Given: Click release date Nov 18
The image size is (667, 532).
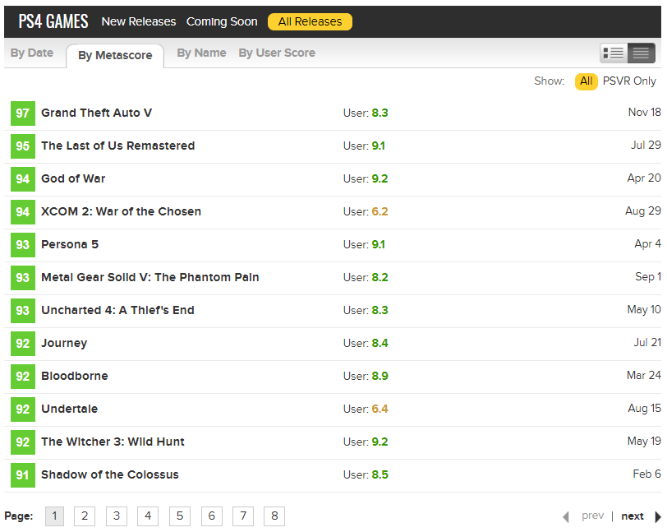Looking at the screenshot, I should click(x=645, y=112).
